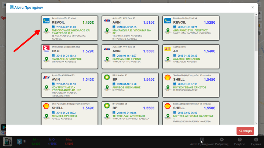Image resolution: width=264 pixels, height=148 pixels.
Task: Click the map pin on the ΑΠ 1.540€ card
Action: 168,60
